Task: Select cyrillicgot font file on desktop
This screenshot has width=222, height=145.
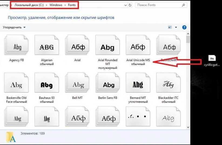Action: pyautogui.click(x=212, y=58)
